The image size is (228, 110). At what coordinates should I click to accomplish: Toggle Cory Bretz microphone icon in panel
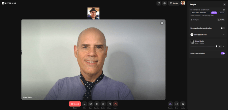click(x=220, y=46)
